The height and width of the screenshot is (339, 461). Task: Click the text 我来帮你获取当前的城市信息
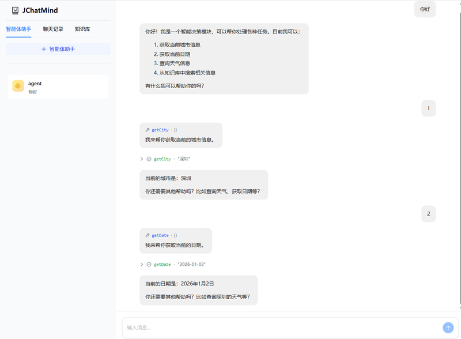click(179, 140)
